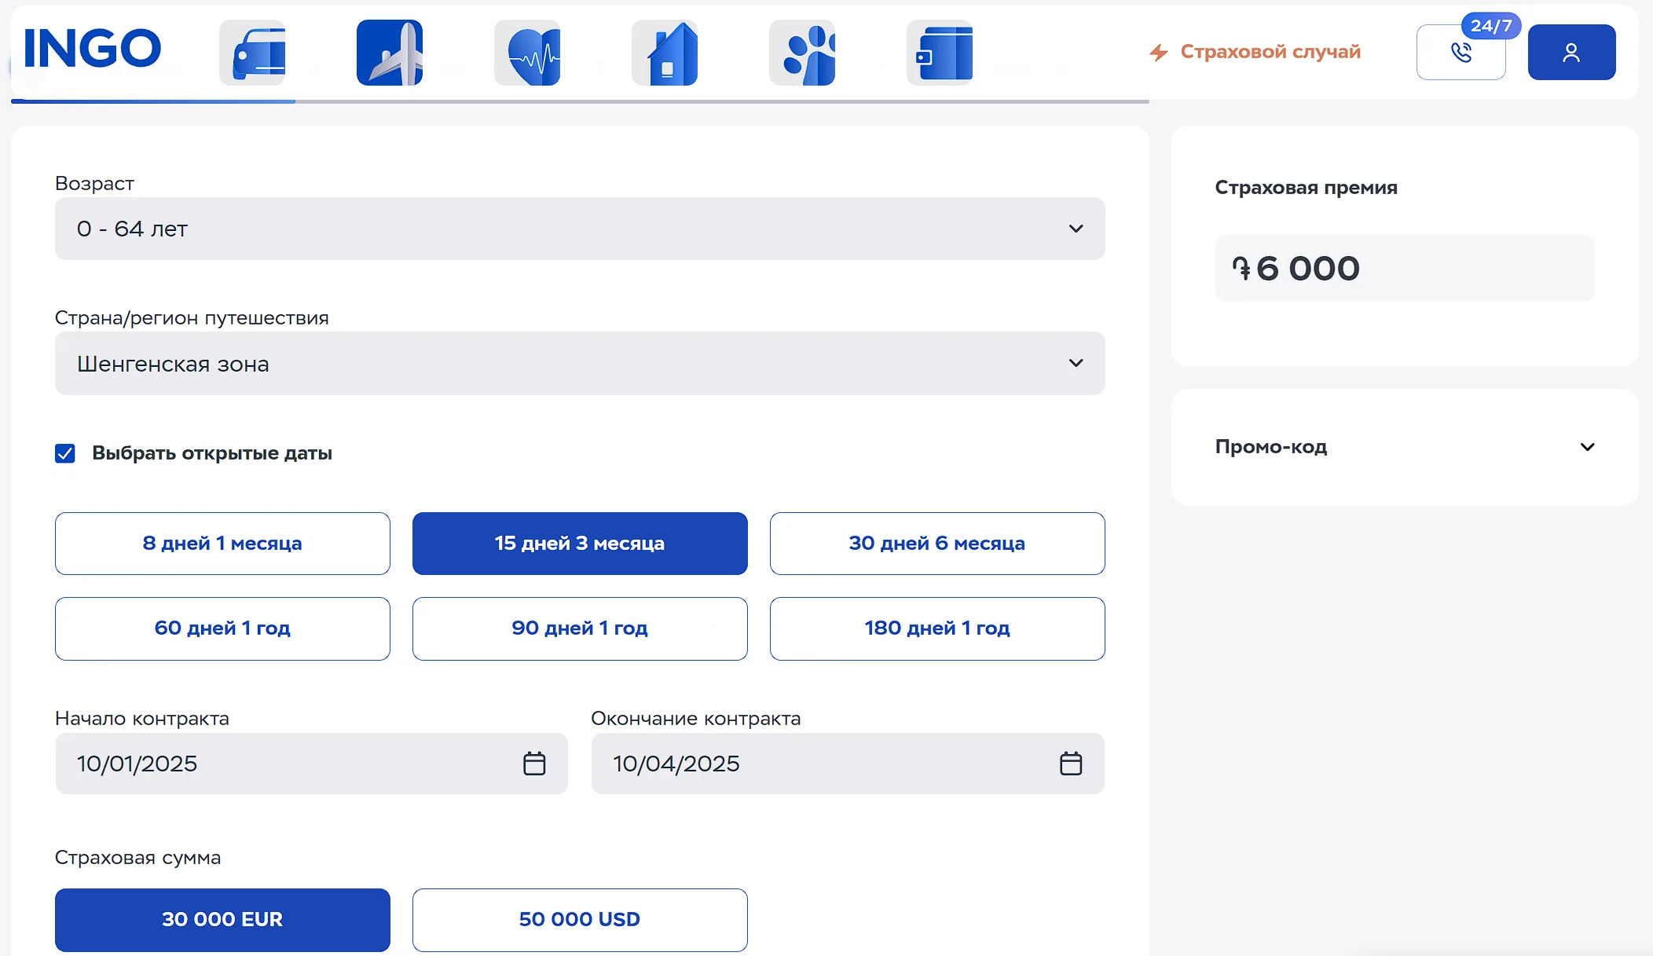Select 15 дней 3 месяца option

click(x=580, y=544)
